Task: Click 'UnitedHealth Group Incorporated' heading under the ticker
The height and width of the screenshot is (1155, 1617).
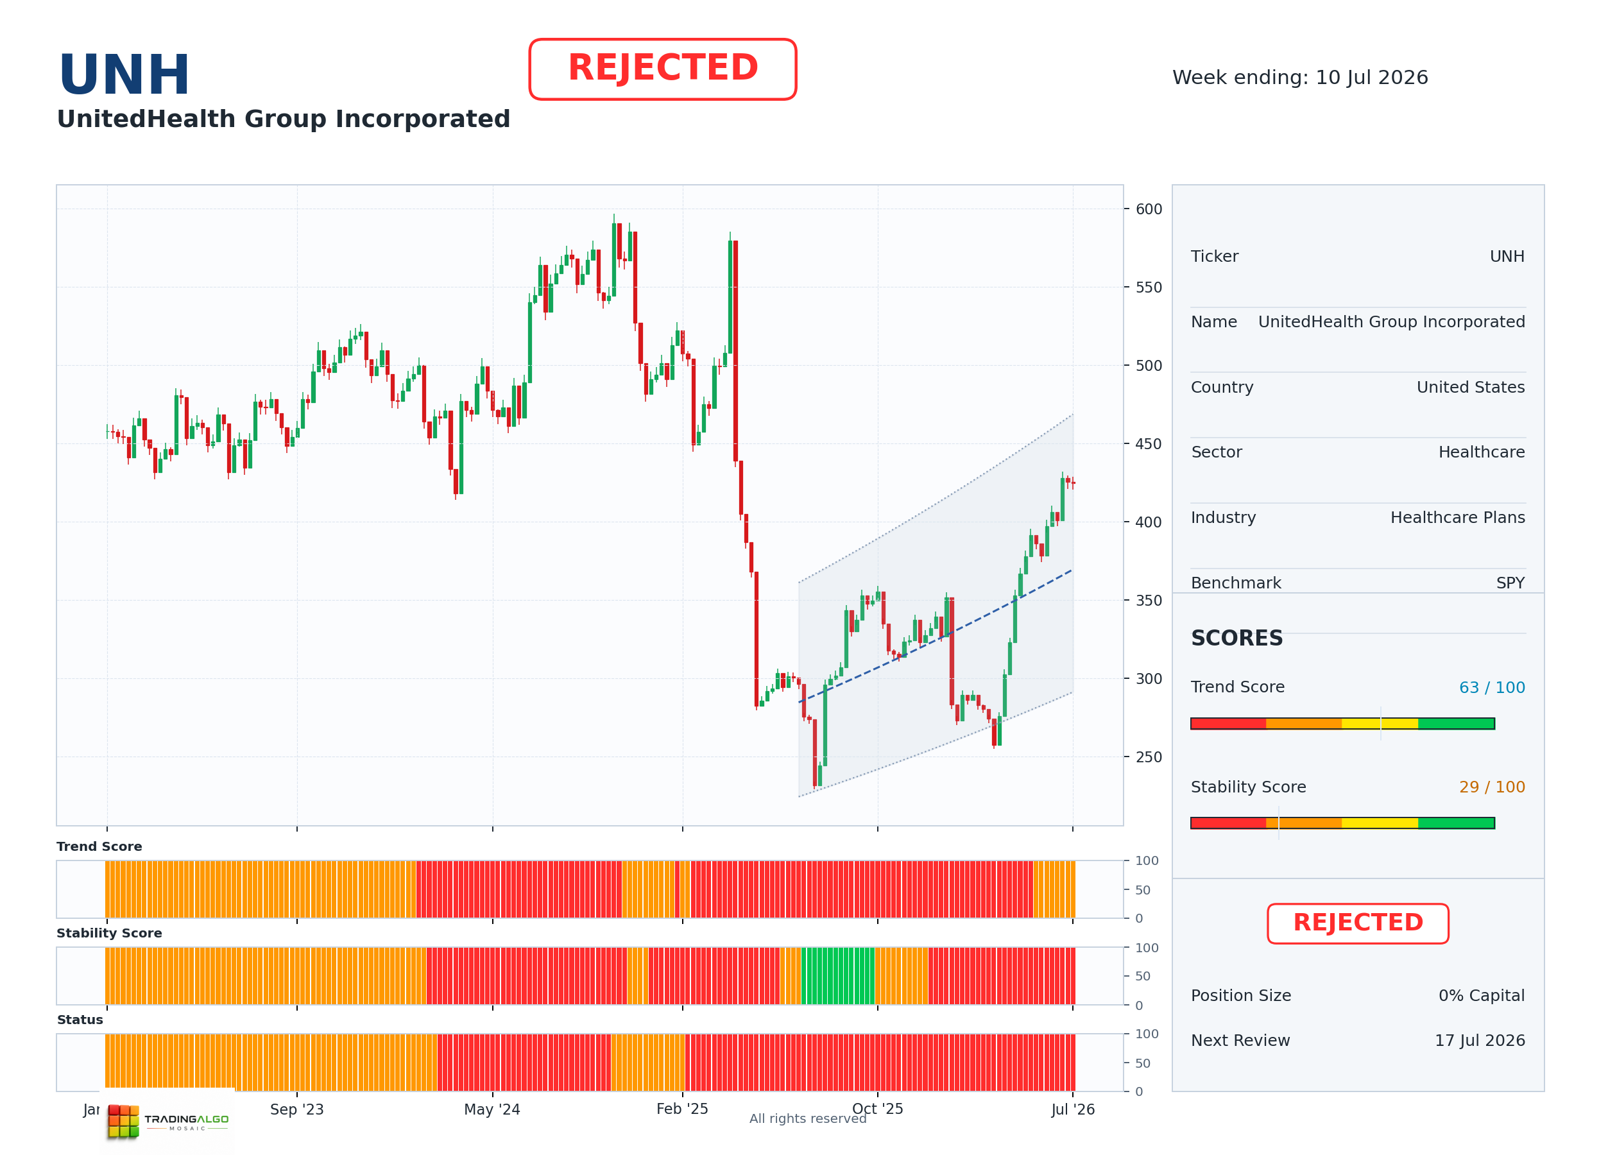Action: coord(283,119)
